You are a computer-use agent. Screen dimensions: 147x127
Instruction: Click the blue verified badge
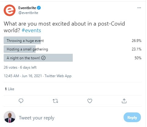click(39, 8)
